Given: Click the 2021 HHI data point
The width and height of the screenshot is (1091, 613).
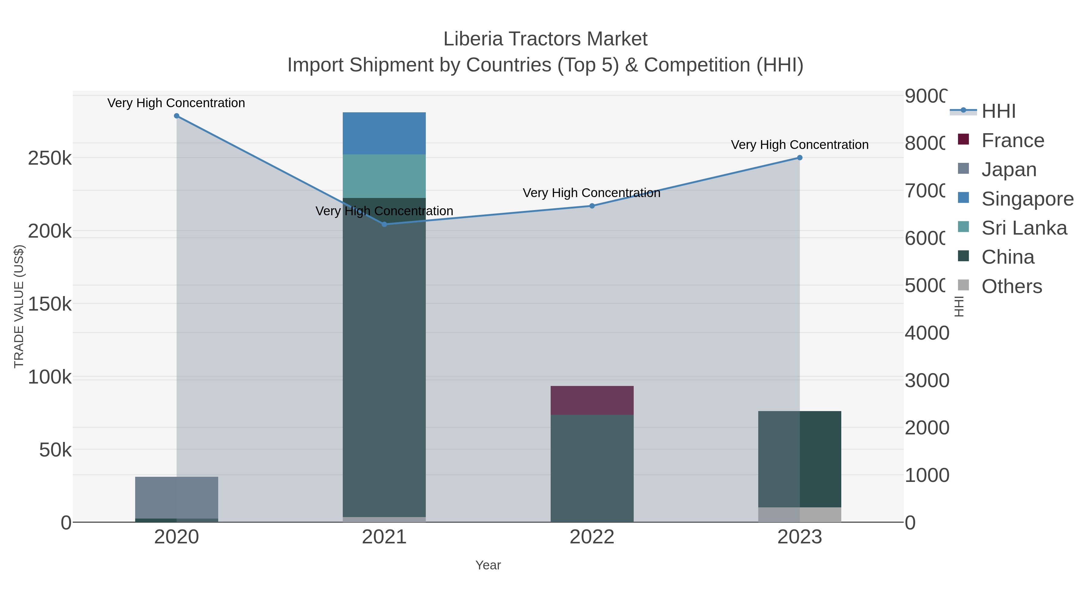Looking at the screenshot, I should tap(385, 224).
